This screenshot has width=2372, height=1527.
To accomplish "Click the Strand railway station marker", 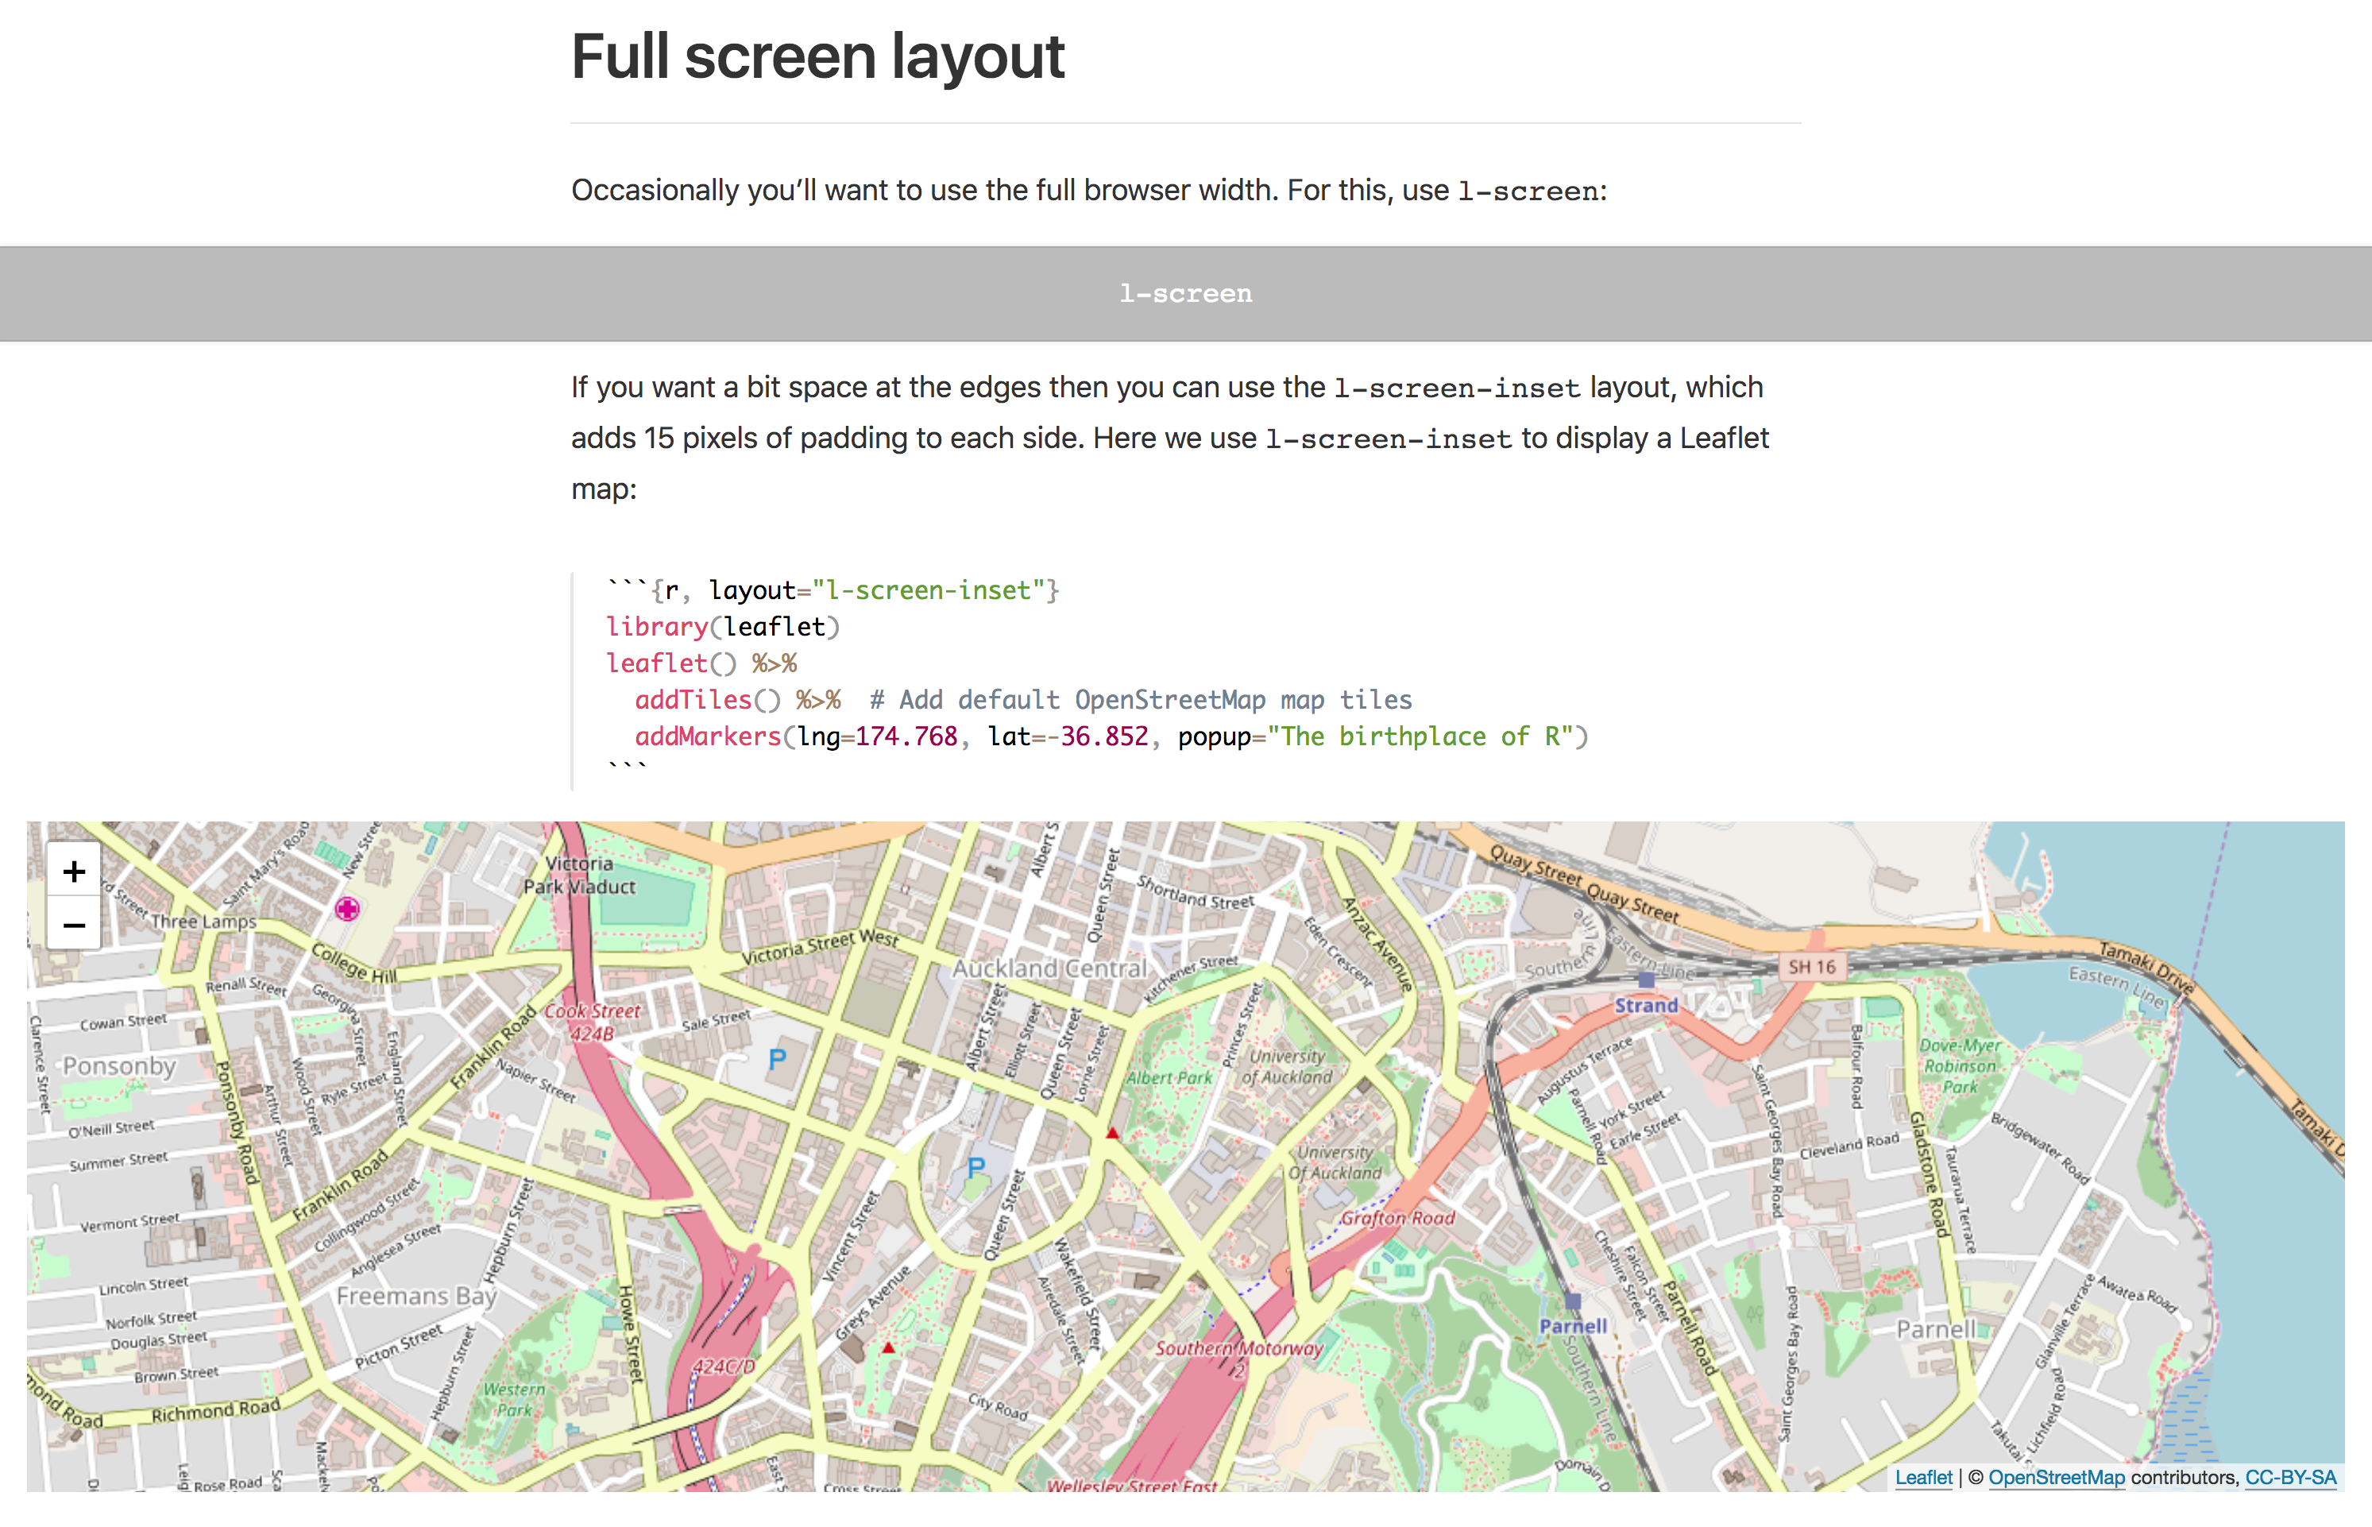I will [x=1647, y=980].
